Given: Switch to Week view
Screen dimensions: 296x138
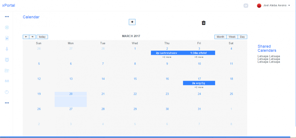Looking at the screenshot, I should click(232, 37).
